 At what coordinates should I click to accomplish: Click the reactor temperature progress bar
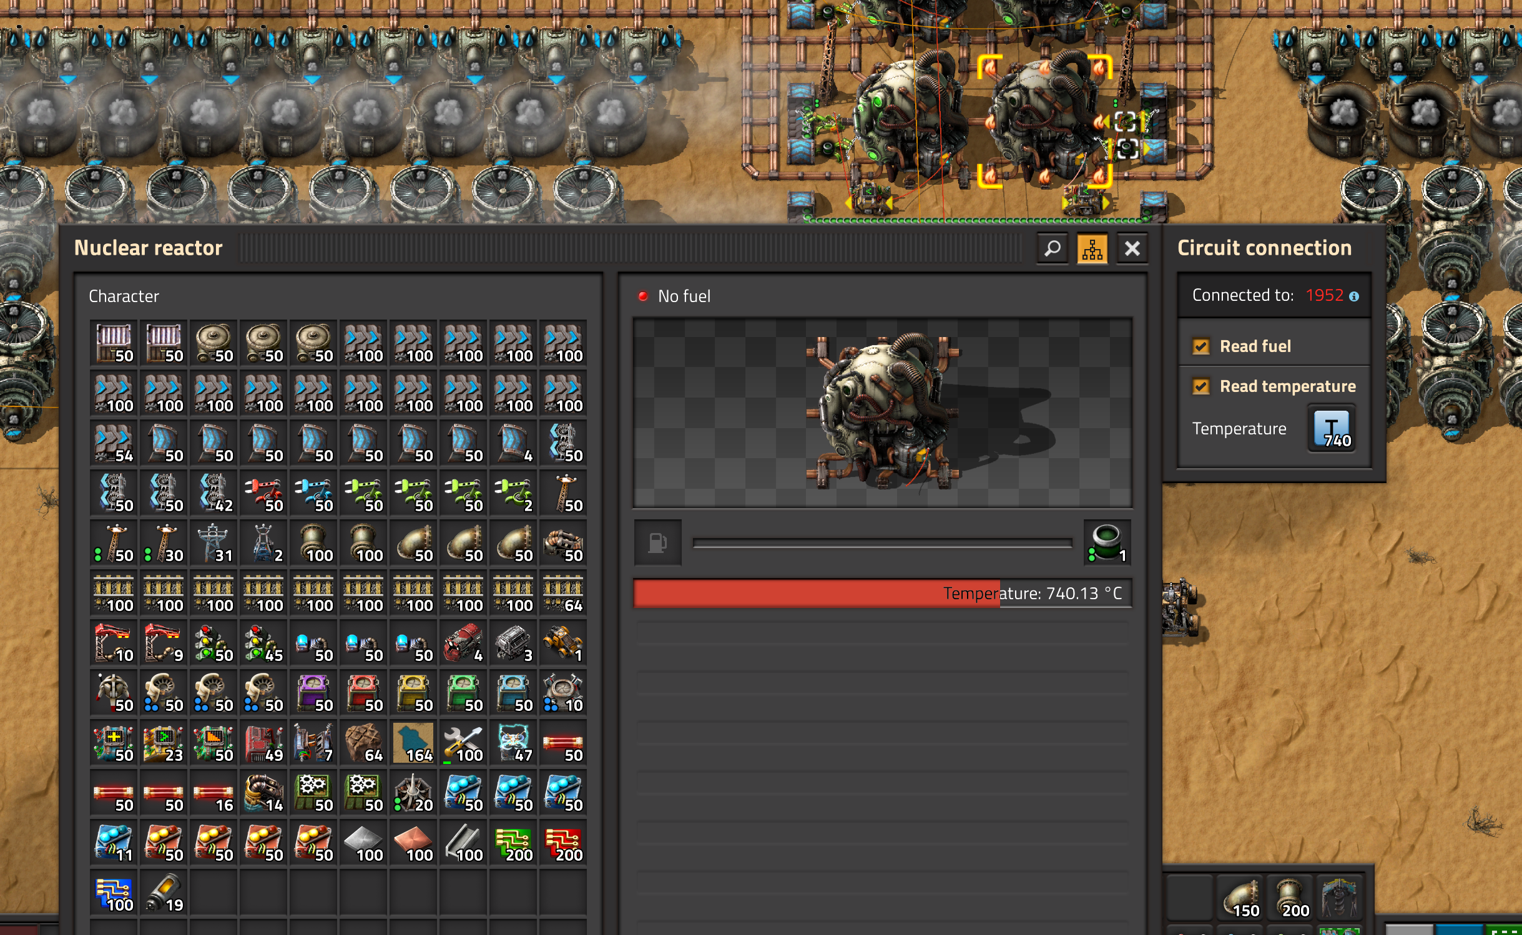click(x=882, y=593)
